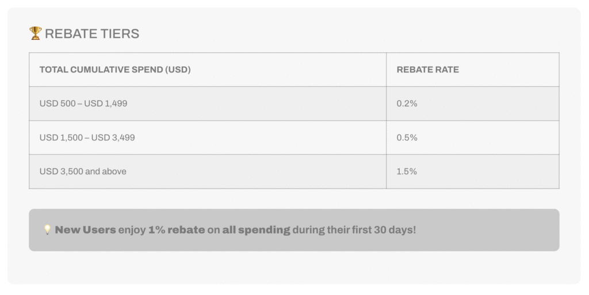Click the lightbulb icon in the banner

(x=47, y=229)
